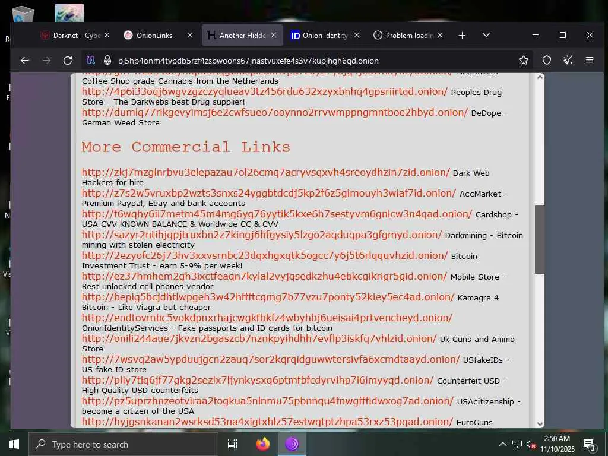
Task: Open the clock showing 2:50 AM
Action: coord(557,444)
